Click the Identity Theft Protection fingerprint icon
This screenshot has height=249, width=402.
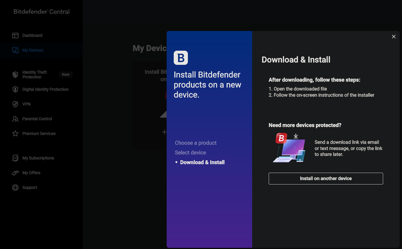[x=15, y=75]
